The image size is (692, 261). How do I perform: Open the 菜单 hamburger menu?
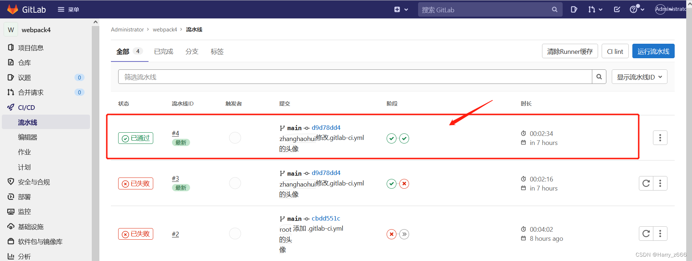(x=68, y=9)
